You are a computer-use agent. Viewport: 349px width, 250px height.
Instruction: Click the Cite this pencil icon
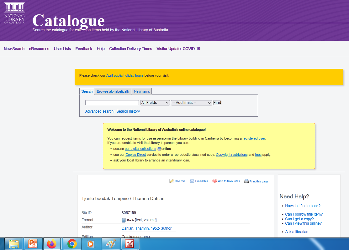click(x=172, y=181)
